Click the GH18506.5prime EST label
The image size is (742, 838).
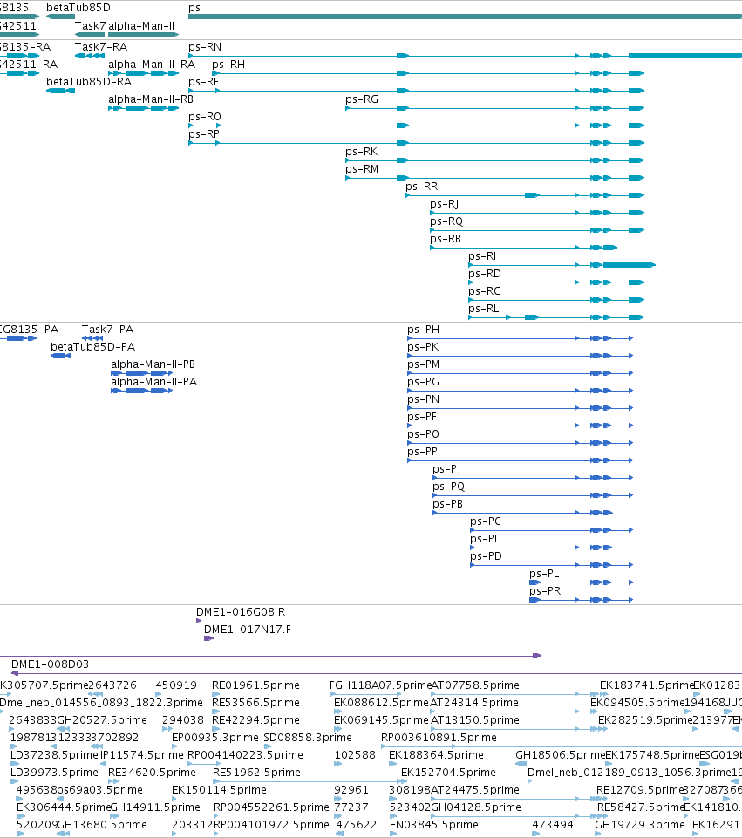(561, 755)
